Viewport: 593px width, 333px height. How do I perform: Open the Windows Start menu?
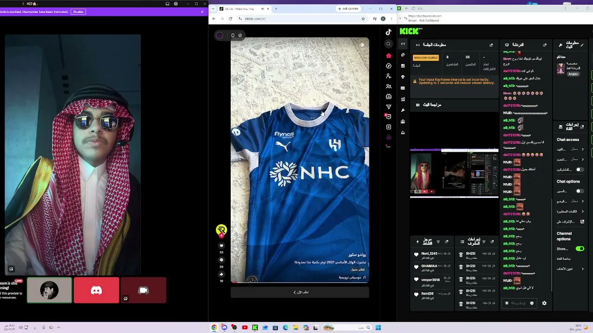[x=378, y=327]
